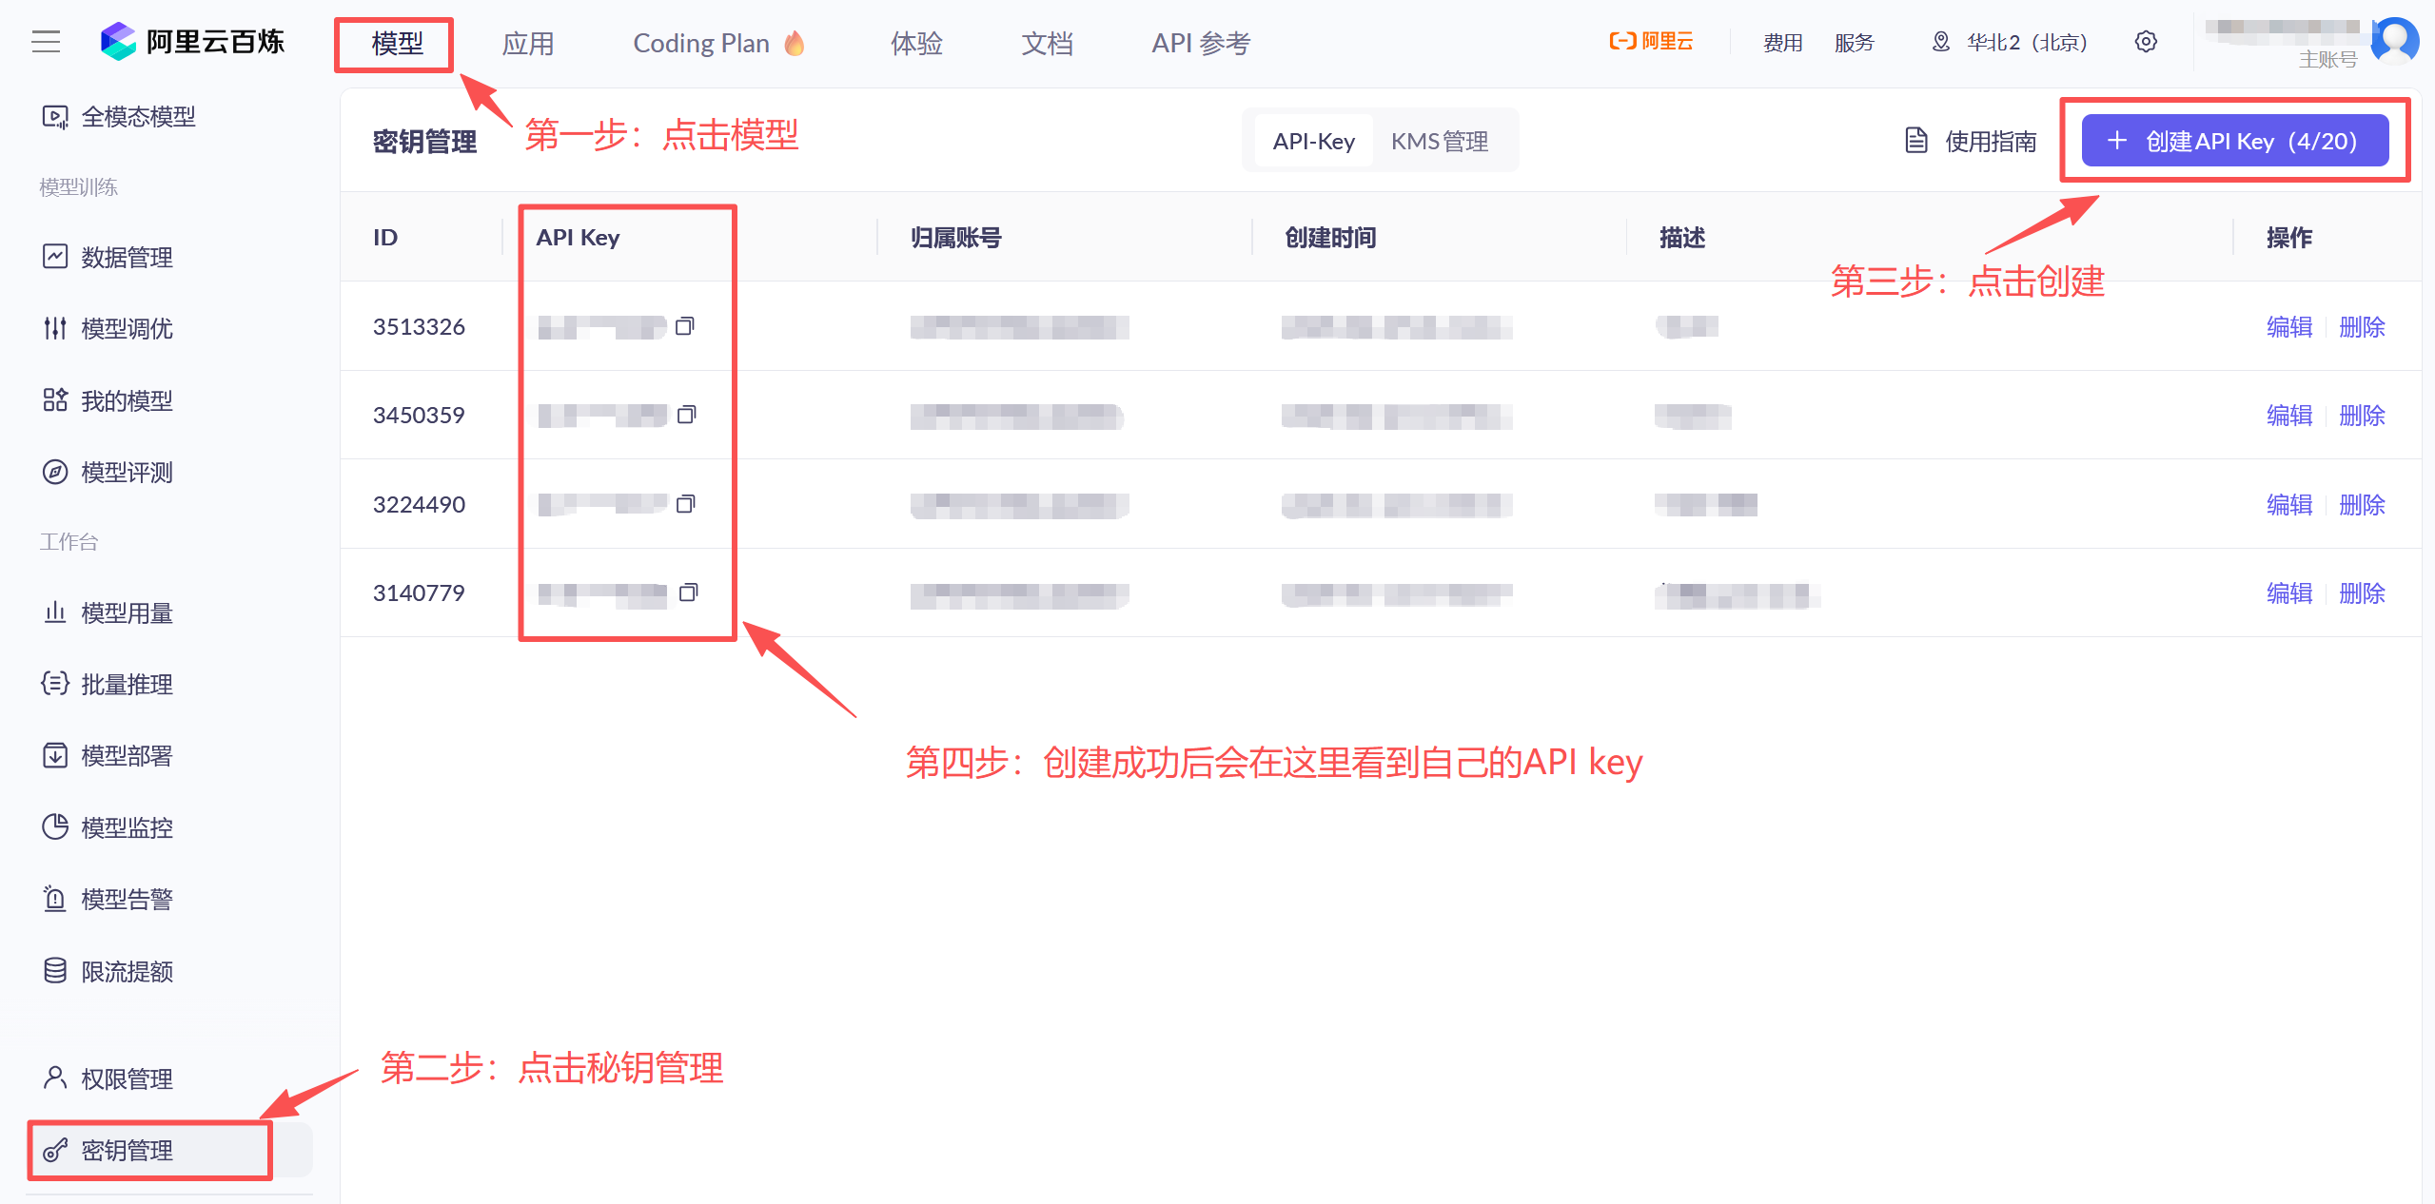This screenshot has width=2435, height=1204.
Task: Click 删除 link for ID 3450359
Action: [x=2362, y=416]
